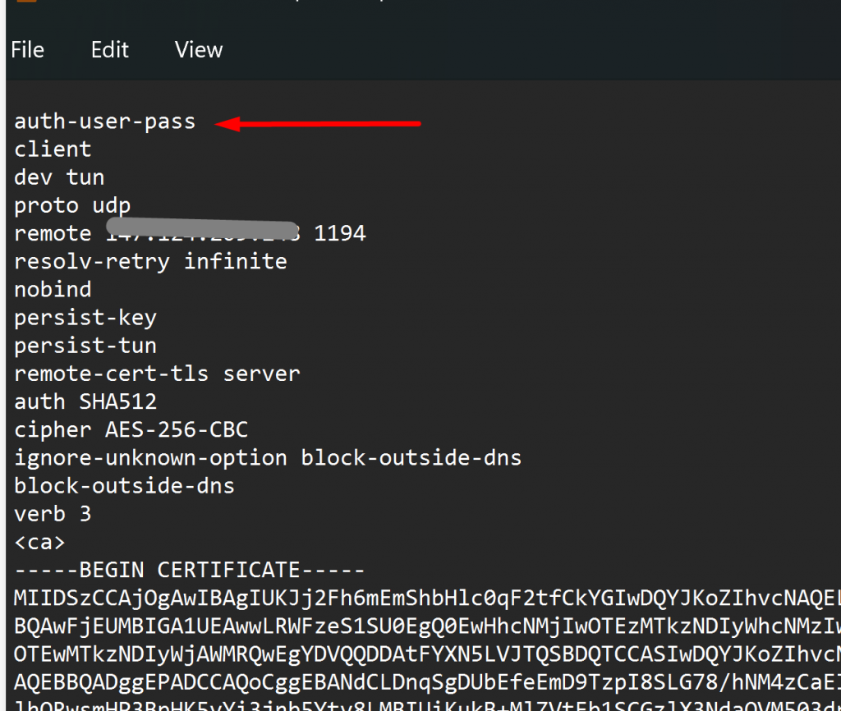Click the certificate line starting 'AQEBBQADggEPADCC'
Viewport: 841px width, 711px height.
[427, 682]
